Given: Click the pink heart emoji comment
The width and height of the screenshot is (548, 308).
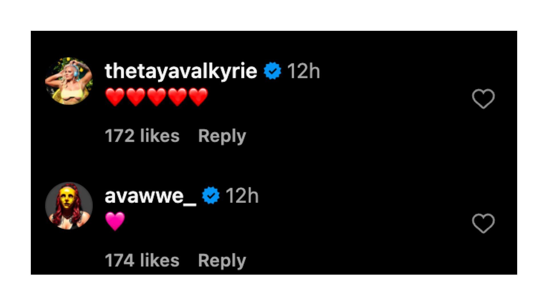Looking at the screenshot, I should [x=115, y=221].
